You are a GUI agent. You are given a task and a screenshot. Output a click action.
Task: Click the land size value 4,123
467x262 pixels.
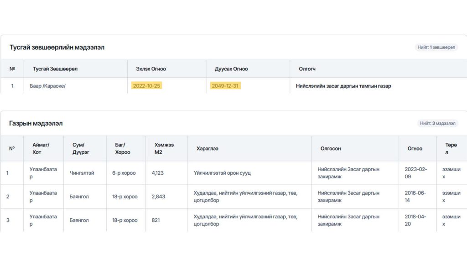(157, 173)
